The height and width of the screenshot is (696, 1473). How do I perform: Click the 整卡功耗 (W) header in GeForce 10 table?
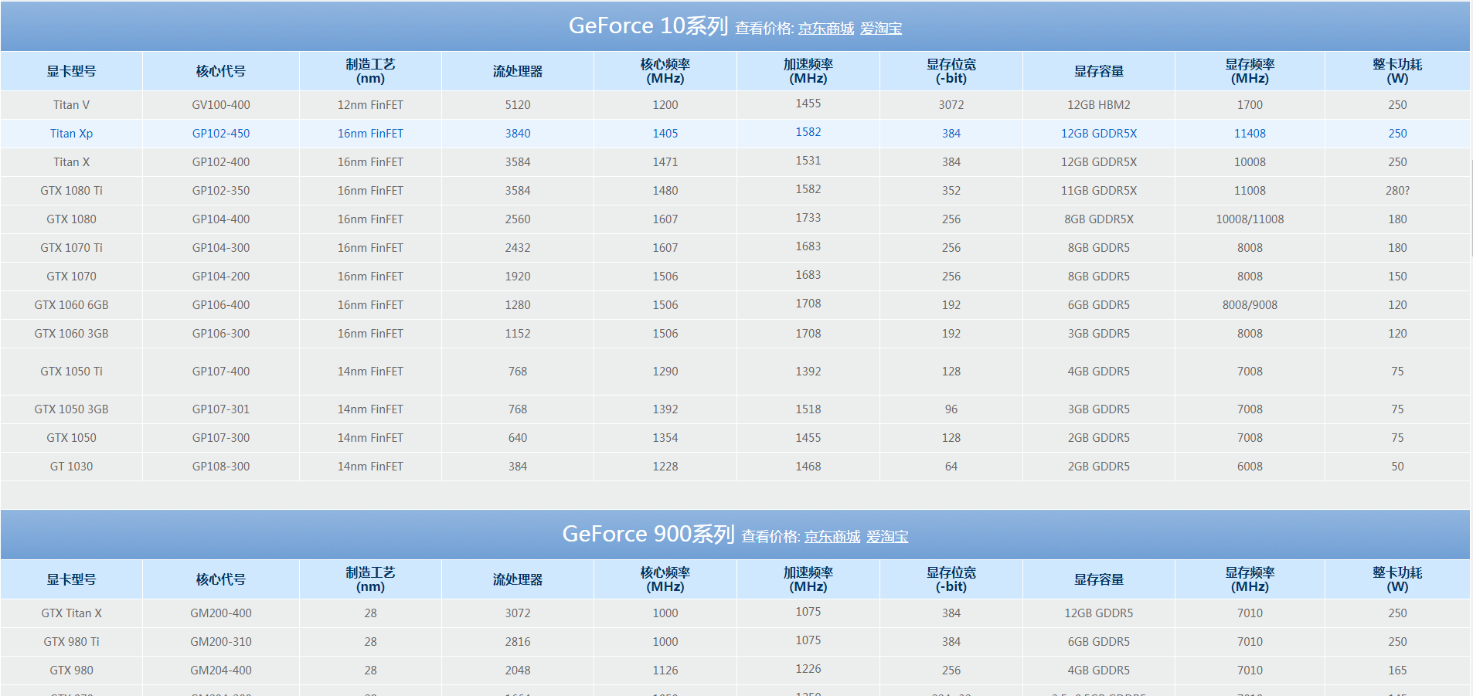coord(1397,71)
